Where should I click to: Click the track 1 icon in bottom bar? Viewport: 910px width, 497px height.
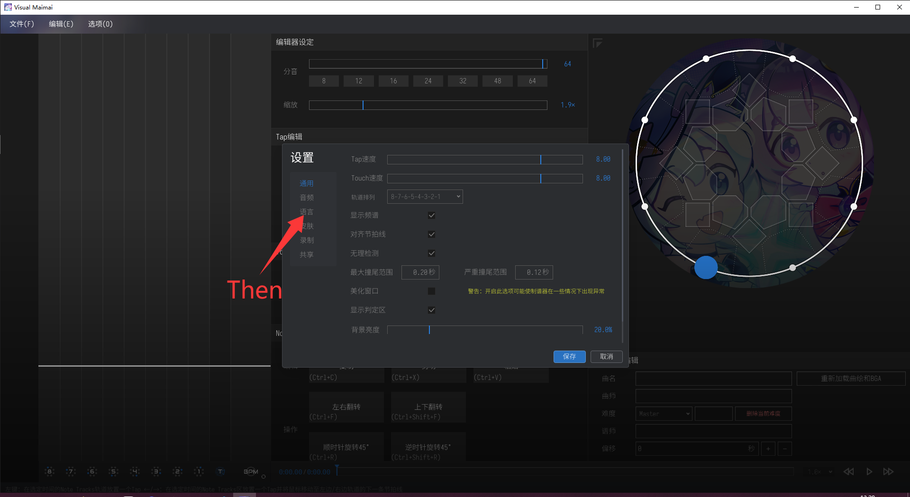point(199,471)
